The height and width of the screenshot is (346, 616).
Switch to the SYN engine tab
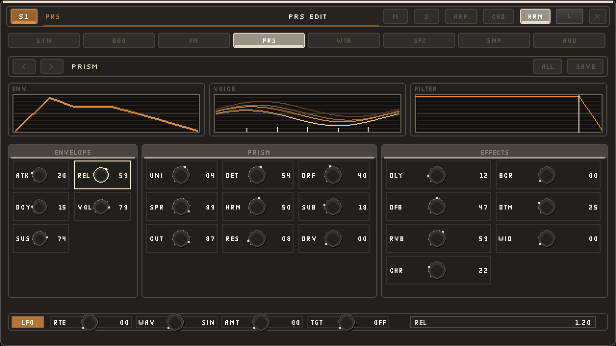(44, 40)
